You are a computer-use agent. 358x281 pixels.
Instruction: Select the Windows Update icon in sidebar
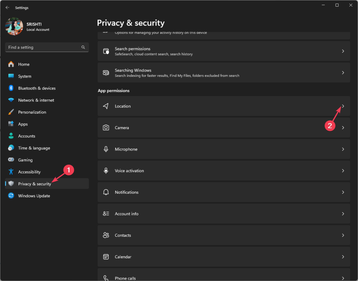[x=10, y=195]
